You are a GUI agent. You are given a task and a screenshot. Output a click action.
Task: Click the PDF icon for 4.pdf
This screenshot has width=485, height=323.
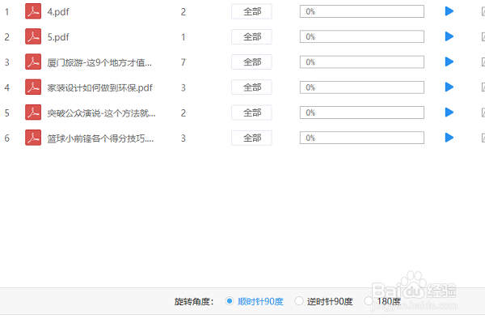click(x=33, y=11)
